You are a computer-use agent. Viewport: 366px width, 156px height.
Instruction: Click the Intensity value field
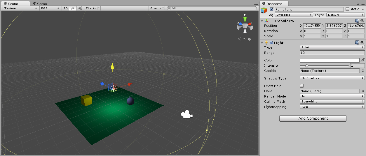tap(358, 65)
